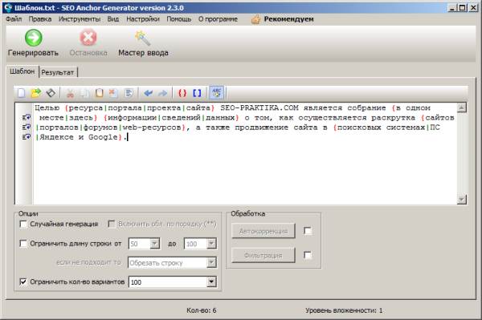Click the Кол-во: 6 status text
The image size is (482, 320).
pos(202,310)
